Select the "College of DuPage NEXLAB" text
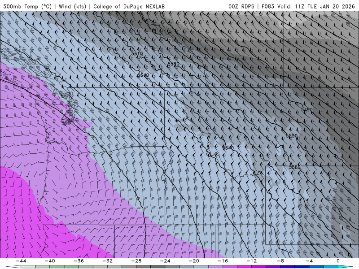The image size is (359, 269). click(x=129, y=6)
